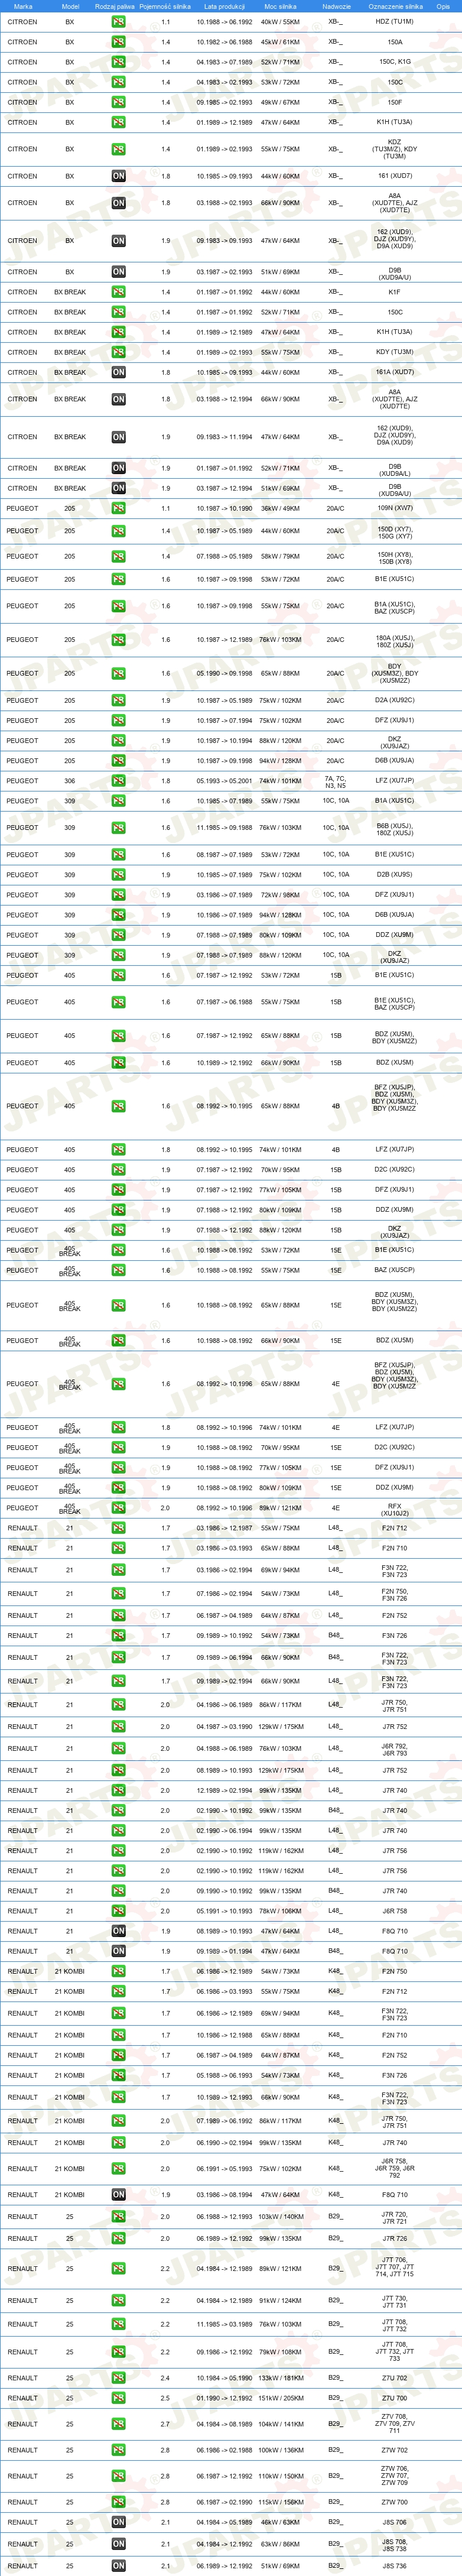Click the PB fuel icon in the 150D (XY7) row
This screenshot has width=462, height=2576.
(118, 531)
